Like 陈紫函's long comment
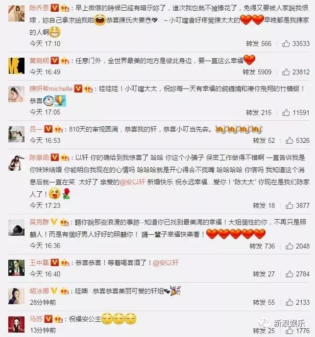Viewport: 315px width, 337px height. click(x=289, y=205)
